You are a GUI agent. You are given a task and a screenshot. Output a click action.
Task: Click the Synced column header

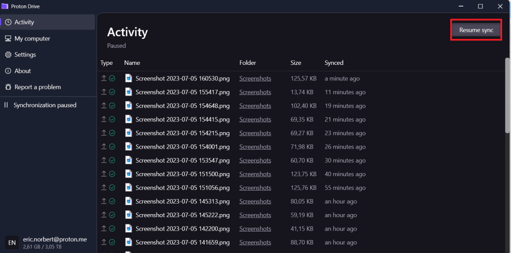tap(334, 62)
